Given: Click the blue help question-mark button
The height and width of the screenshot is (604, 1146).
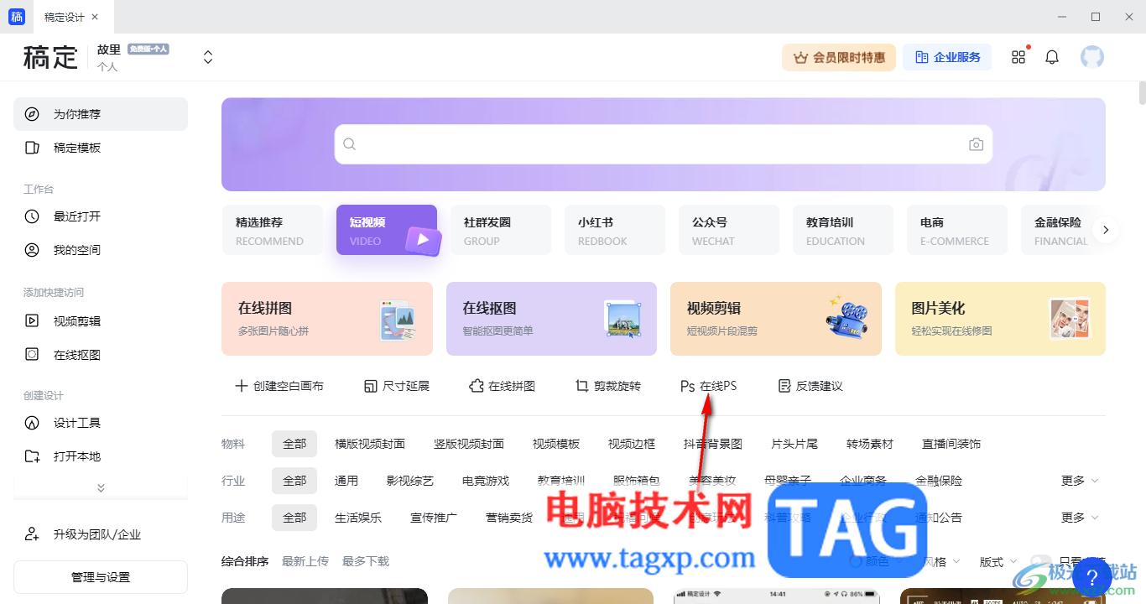Looking at the screenshot, I should (x=1091, y=577).
